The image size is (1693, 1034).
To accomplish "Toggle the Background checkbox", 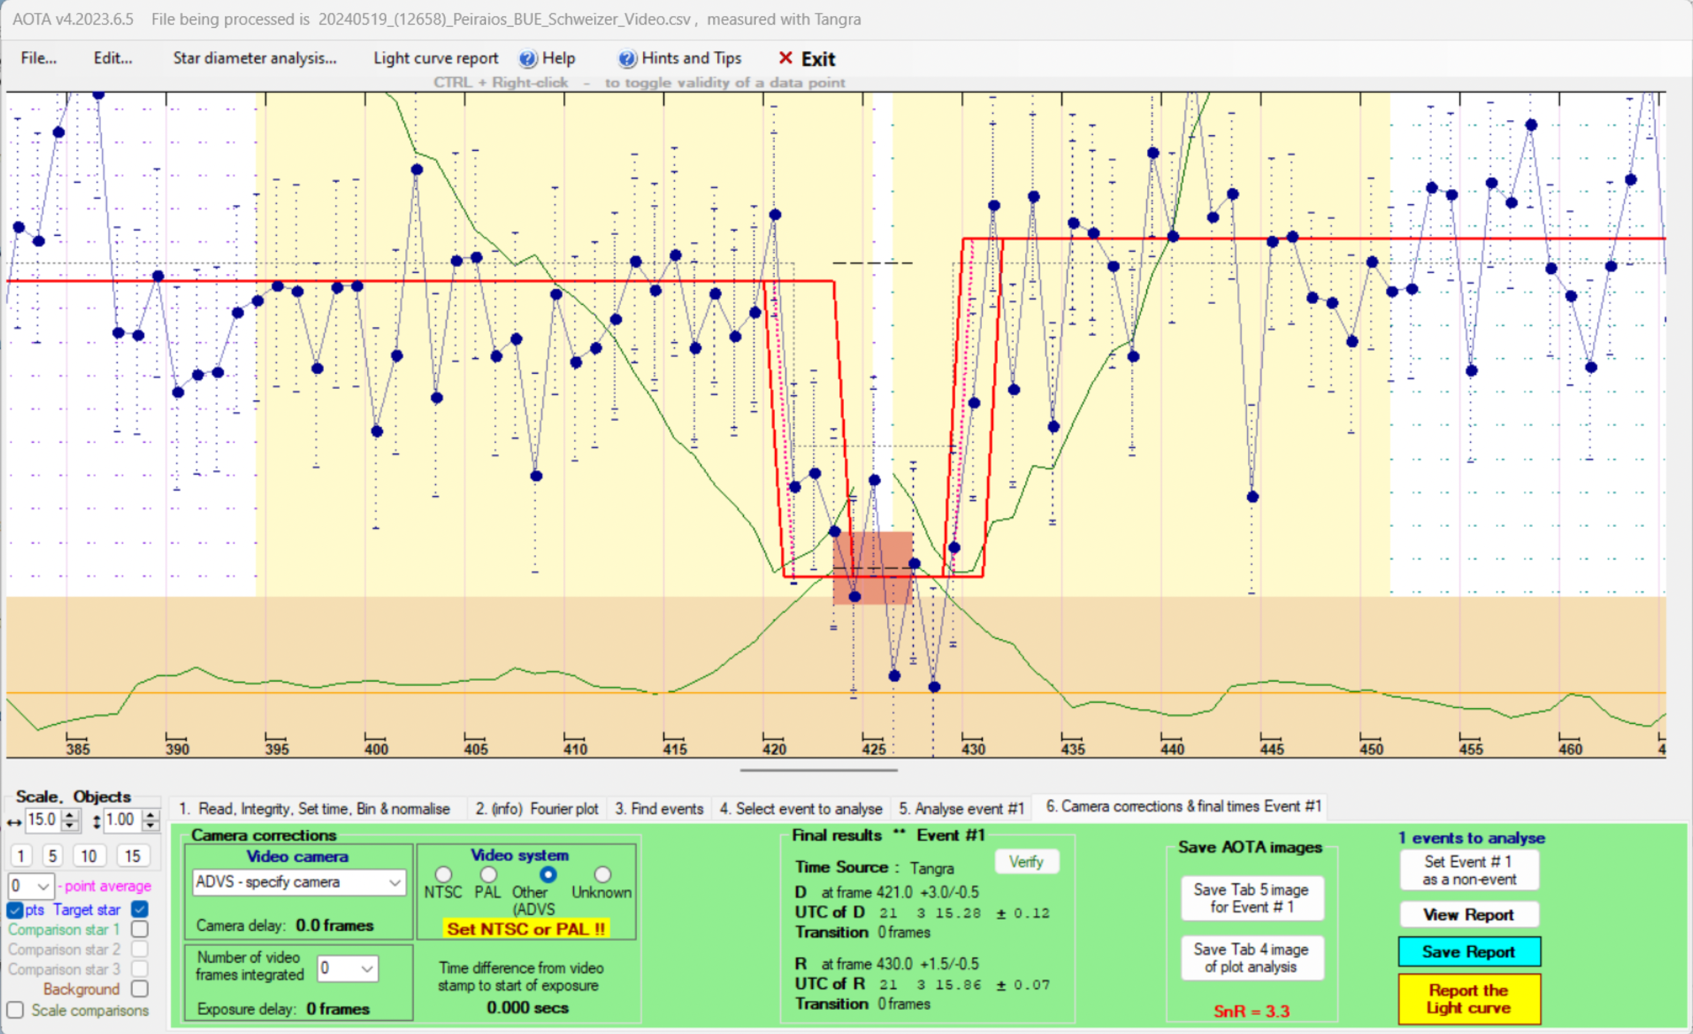I will coord(140,988).
